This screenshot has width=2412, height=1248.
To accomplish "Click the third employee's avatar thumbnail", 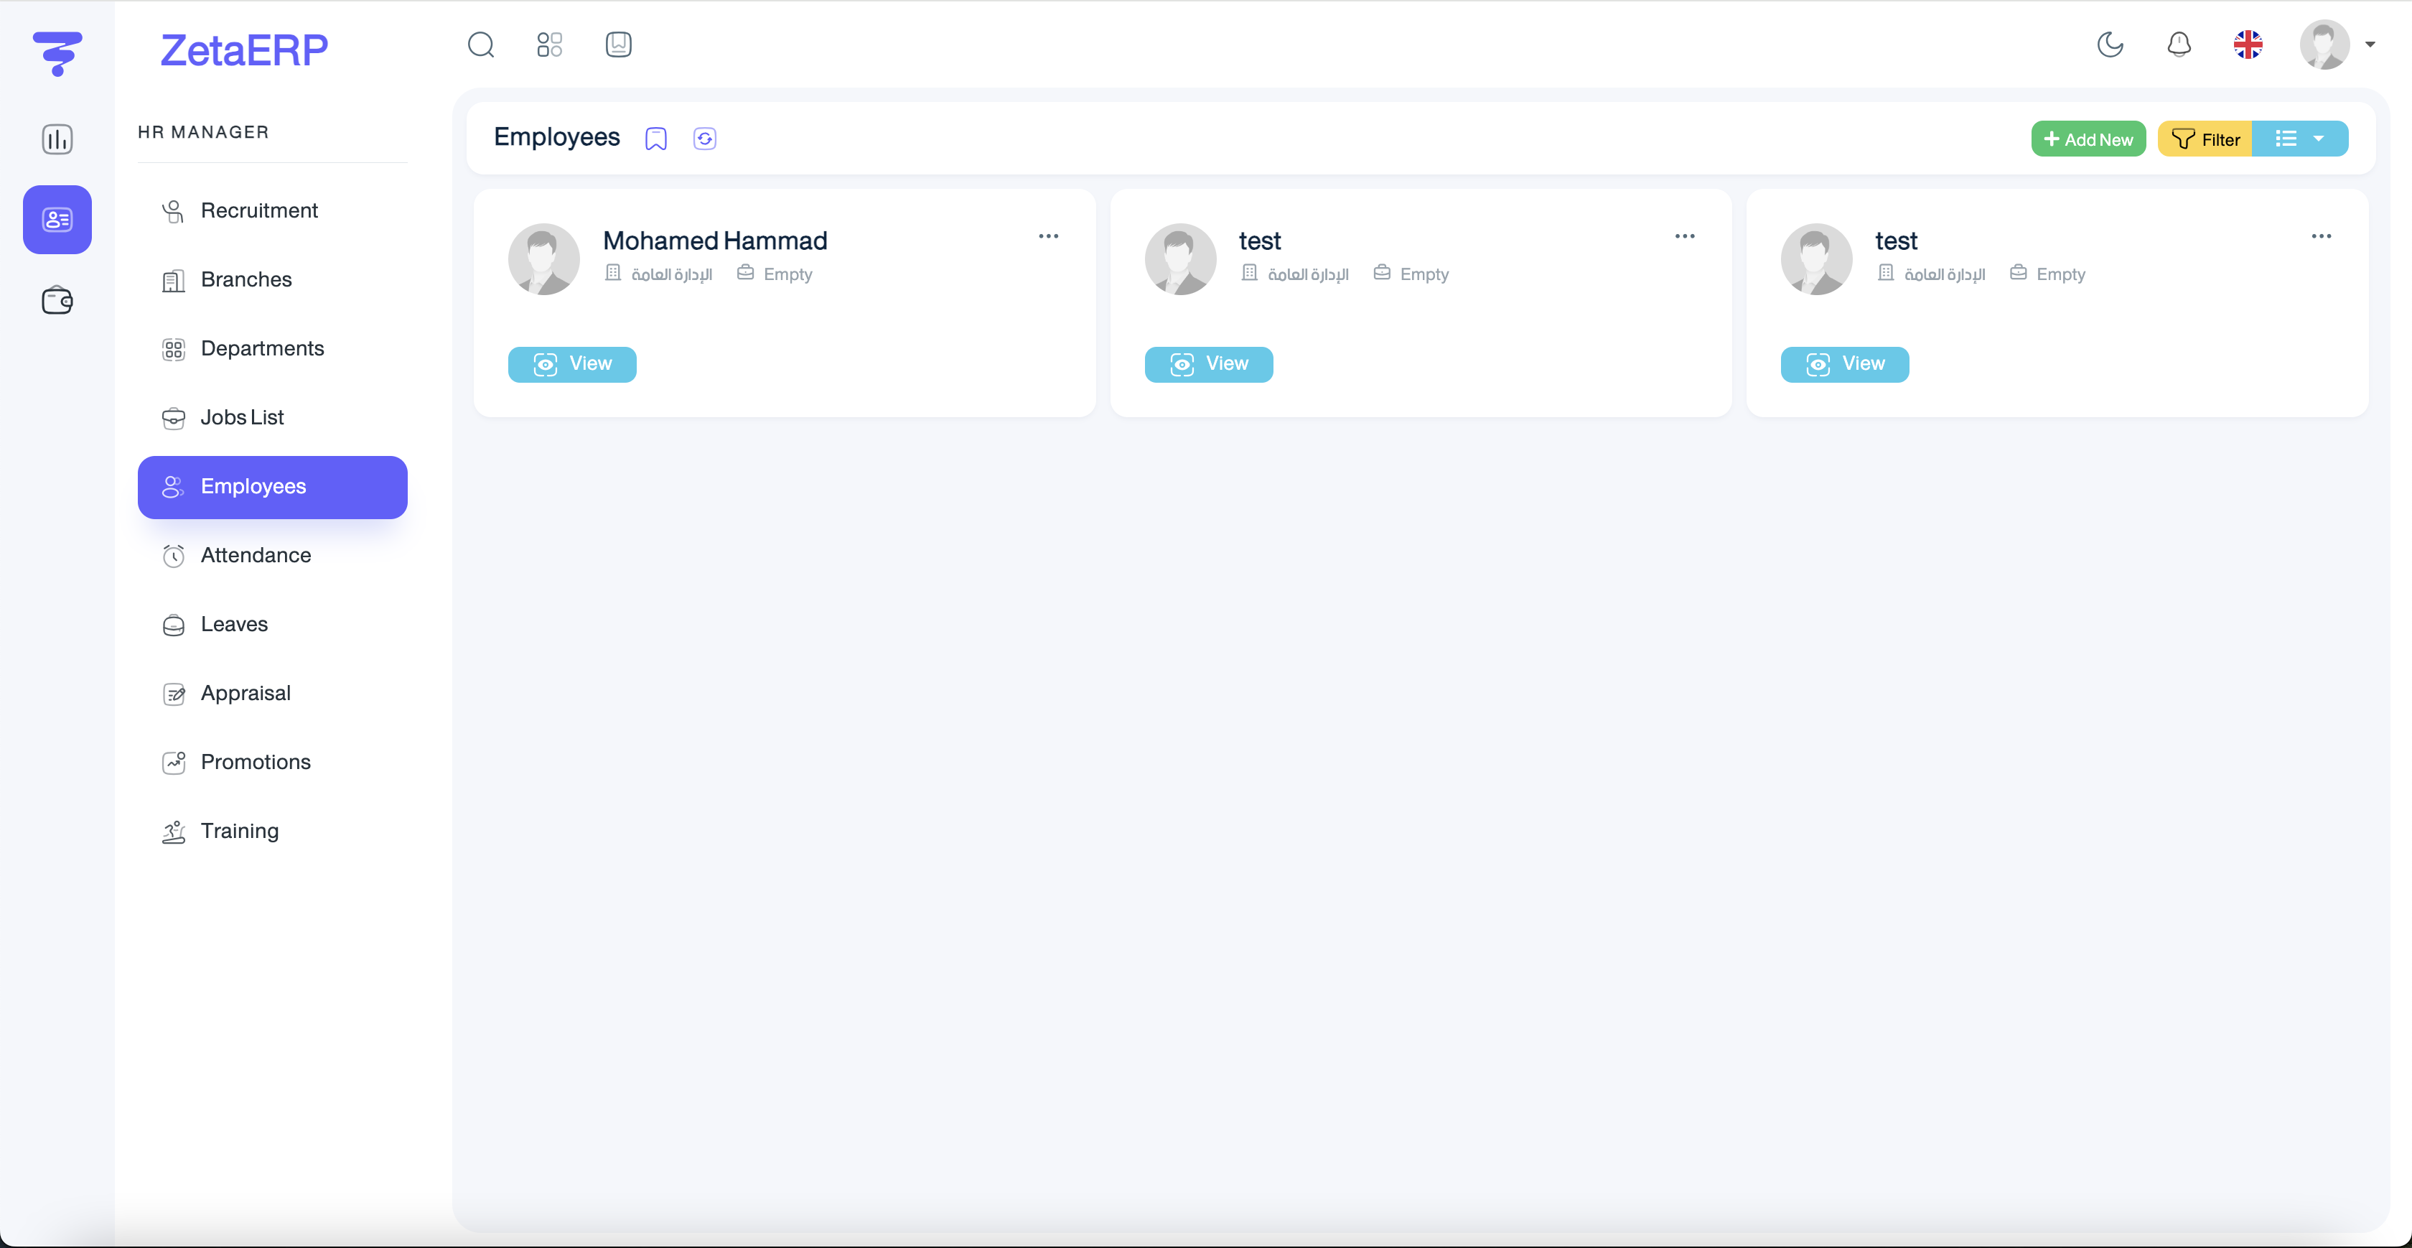I will coord(1815,259).
